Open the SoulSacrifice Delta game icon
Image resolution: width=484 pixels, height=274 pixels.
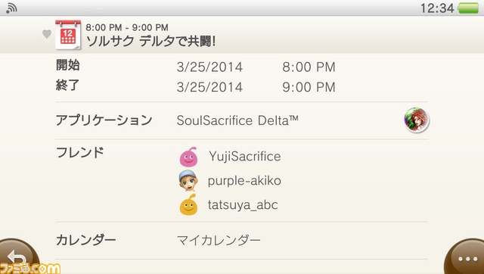[417, 120]
